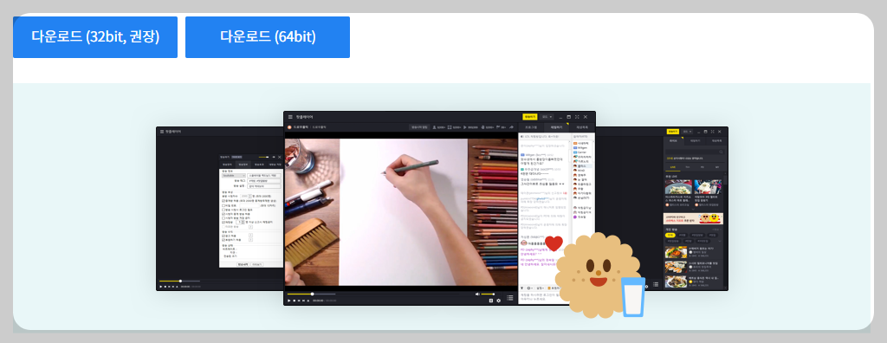887x343 pixels.
Task: Click share arrow icon above center video
Action: point(511,127)
